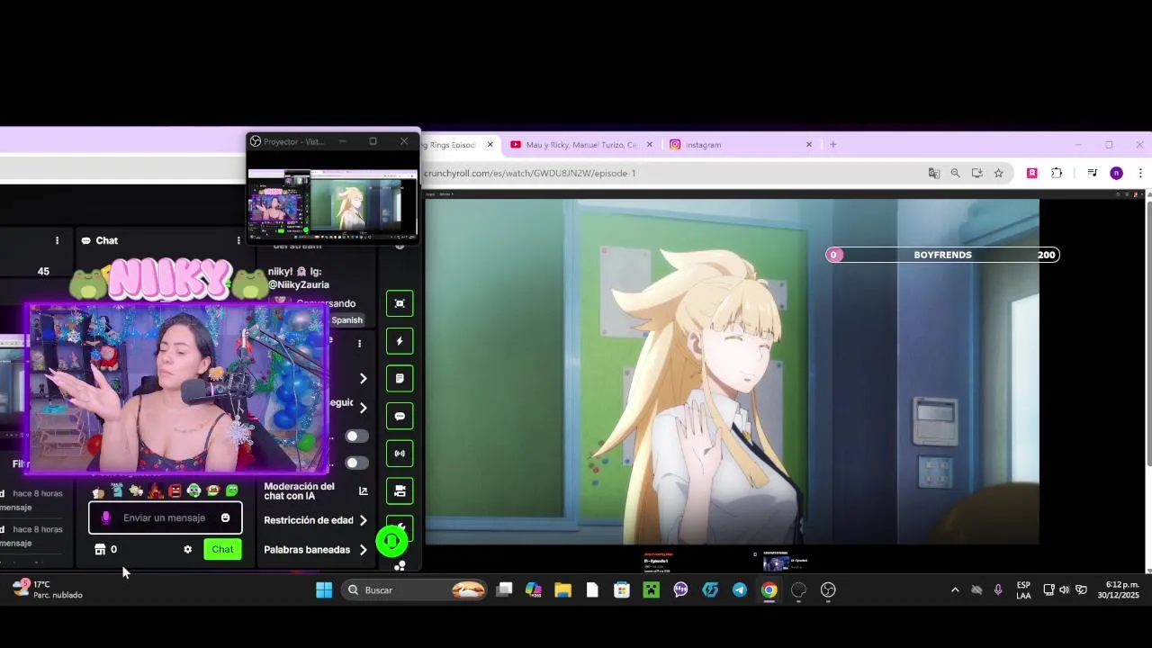Viewport: 1152px width, 648px height.
Task: Open the fullscreen capture icon in sidebar
Action: (x=400, y=303)
